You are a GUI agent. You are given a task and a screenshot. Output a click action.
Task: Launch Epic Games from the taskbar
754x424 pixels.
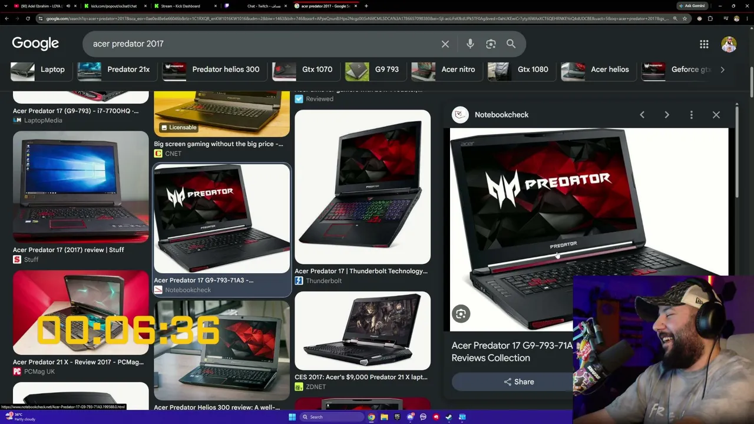click(x=397, y=417)
